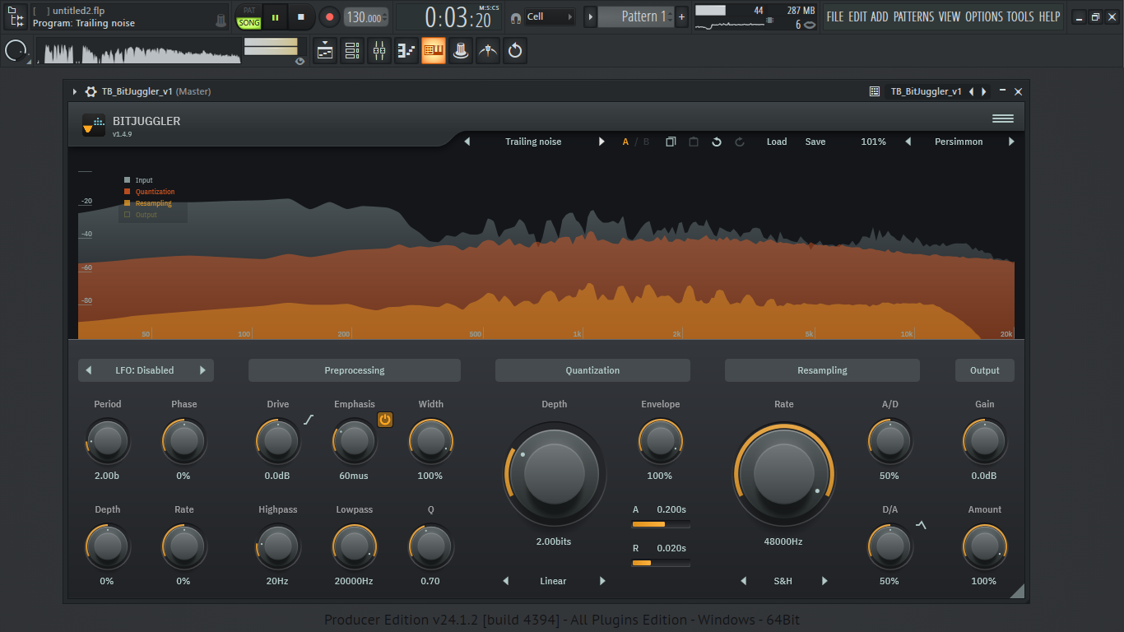
Task: Switch to the previous theme before Persimmon
Action: (x=908, y=142)
